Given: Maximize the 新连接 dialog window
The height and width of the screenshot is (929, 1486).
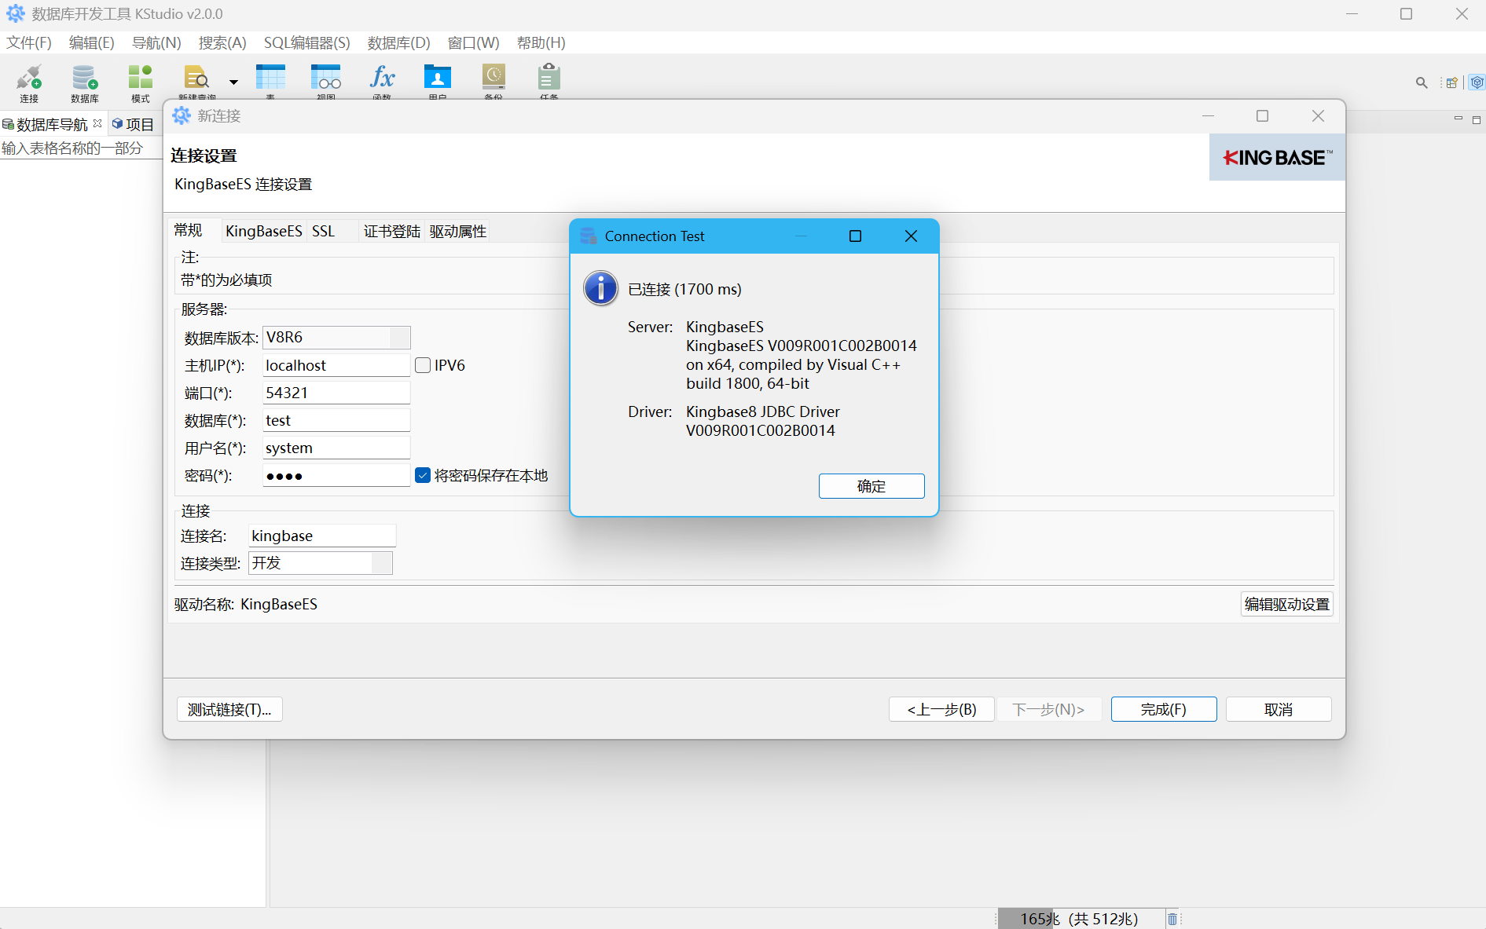Looking at the screenshot, I should point(1263,116).
